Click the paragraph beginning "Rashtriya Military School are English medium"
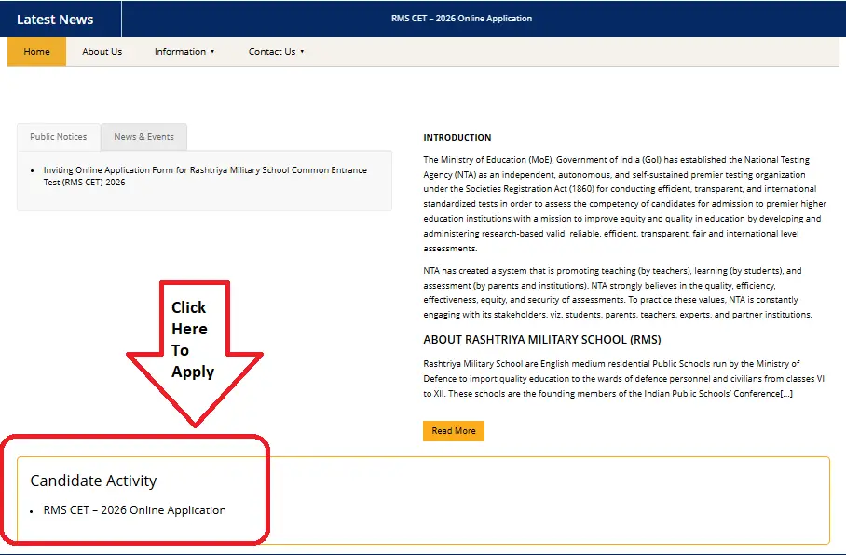 [623, 379]
